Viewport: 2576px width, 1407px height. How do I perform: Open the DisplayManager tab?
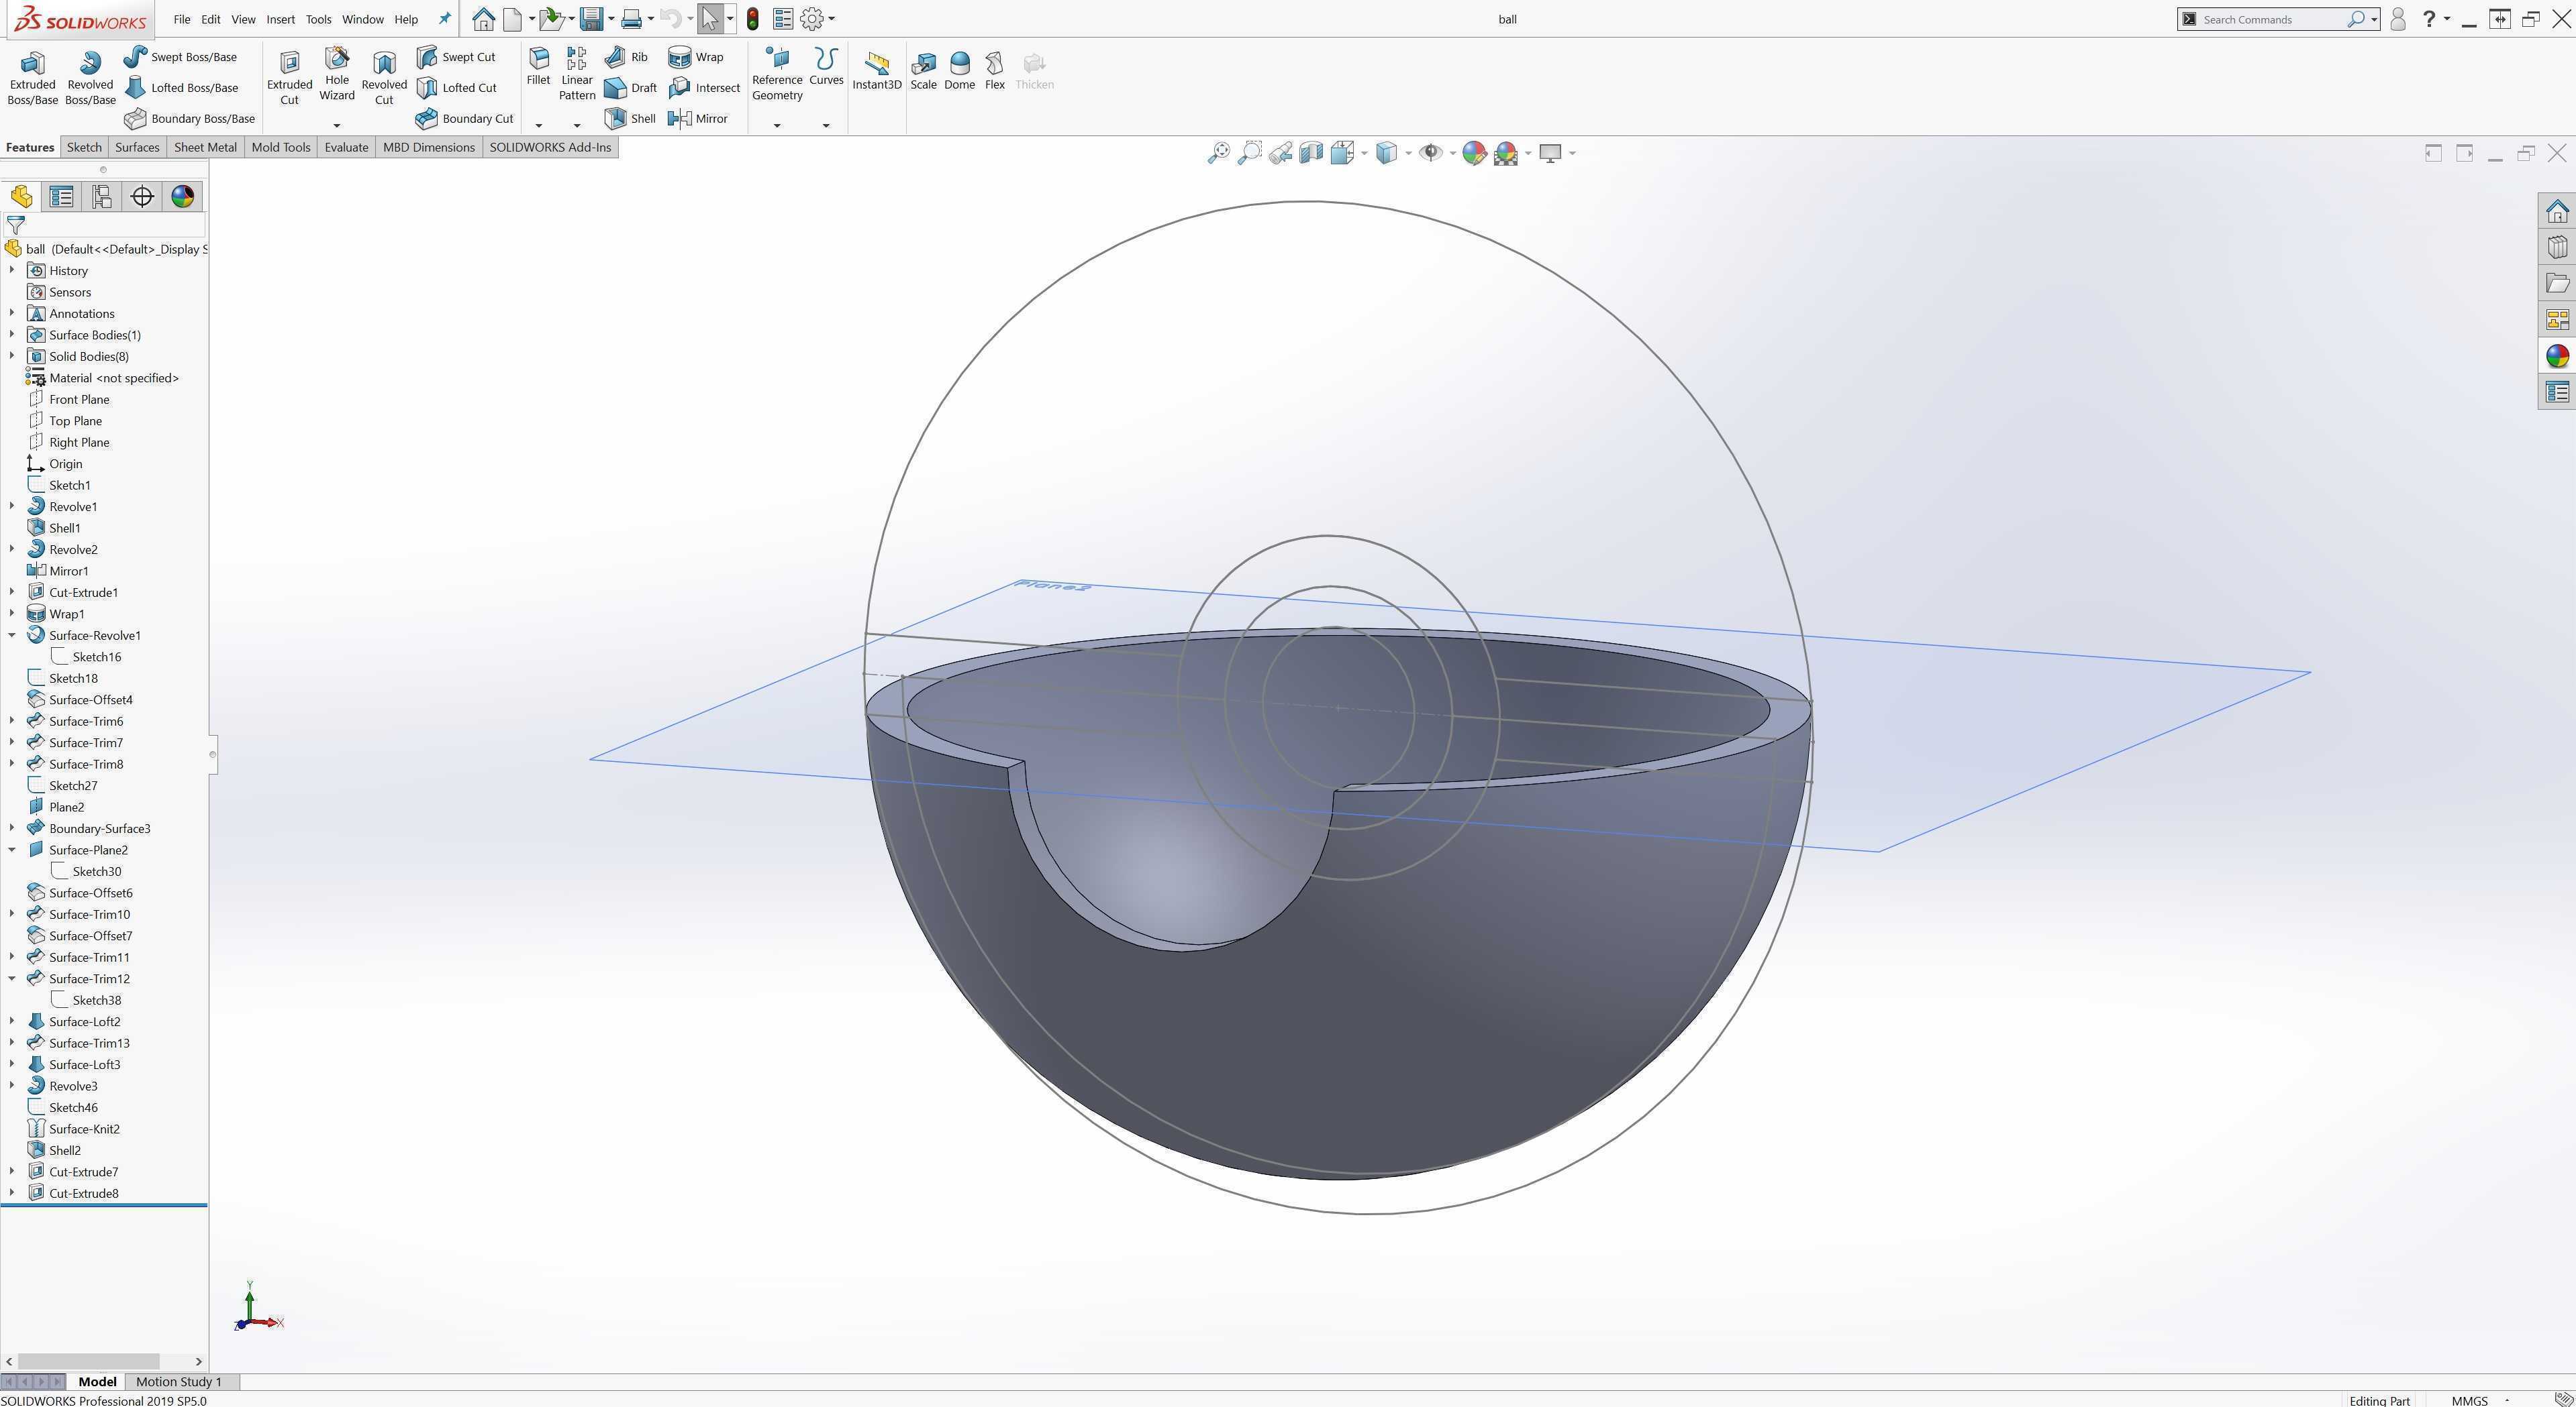click(x=182, y=197)
